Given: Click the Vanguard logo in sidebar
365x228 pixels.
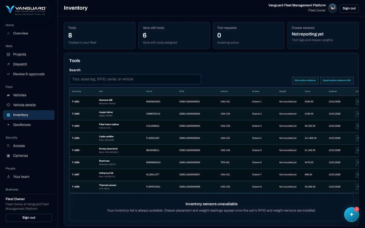Looking at the screenshot, I should 26,10.
